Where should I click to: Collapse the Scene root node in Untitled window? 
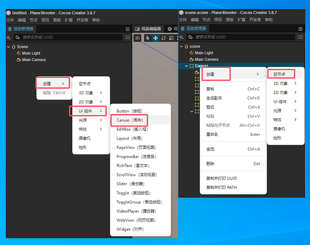click(8, 47)
